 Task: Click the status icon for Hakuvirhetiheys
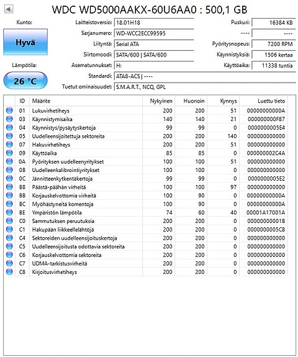click(x=9, y=145)
